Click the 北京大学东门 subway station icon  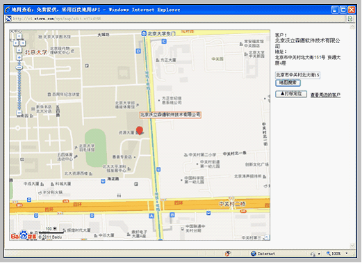[144, 33]
